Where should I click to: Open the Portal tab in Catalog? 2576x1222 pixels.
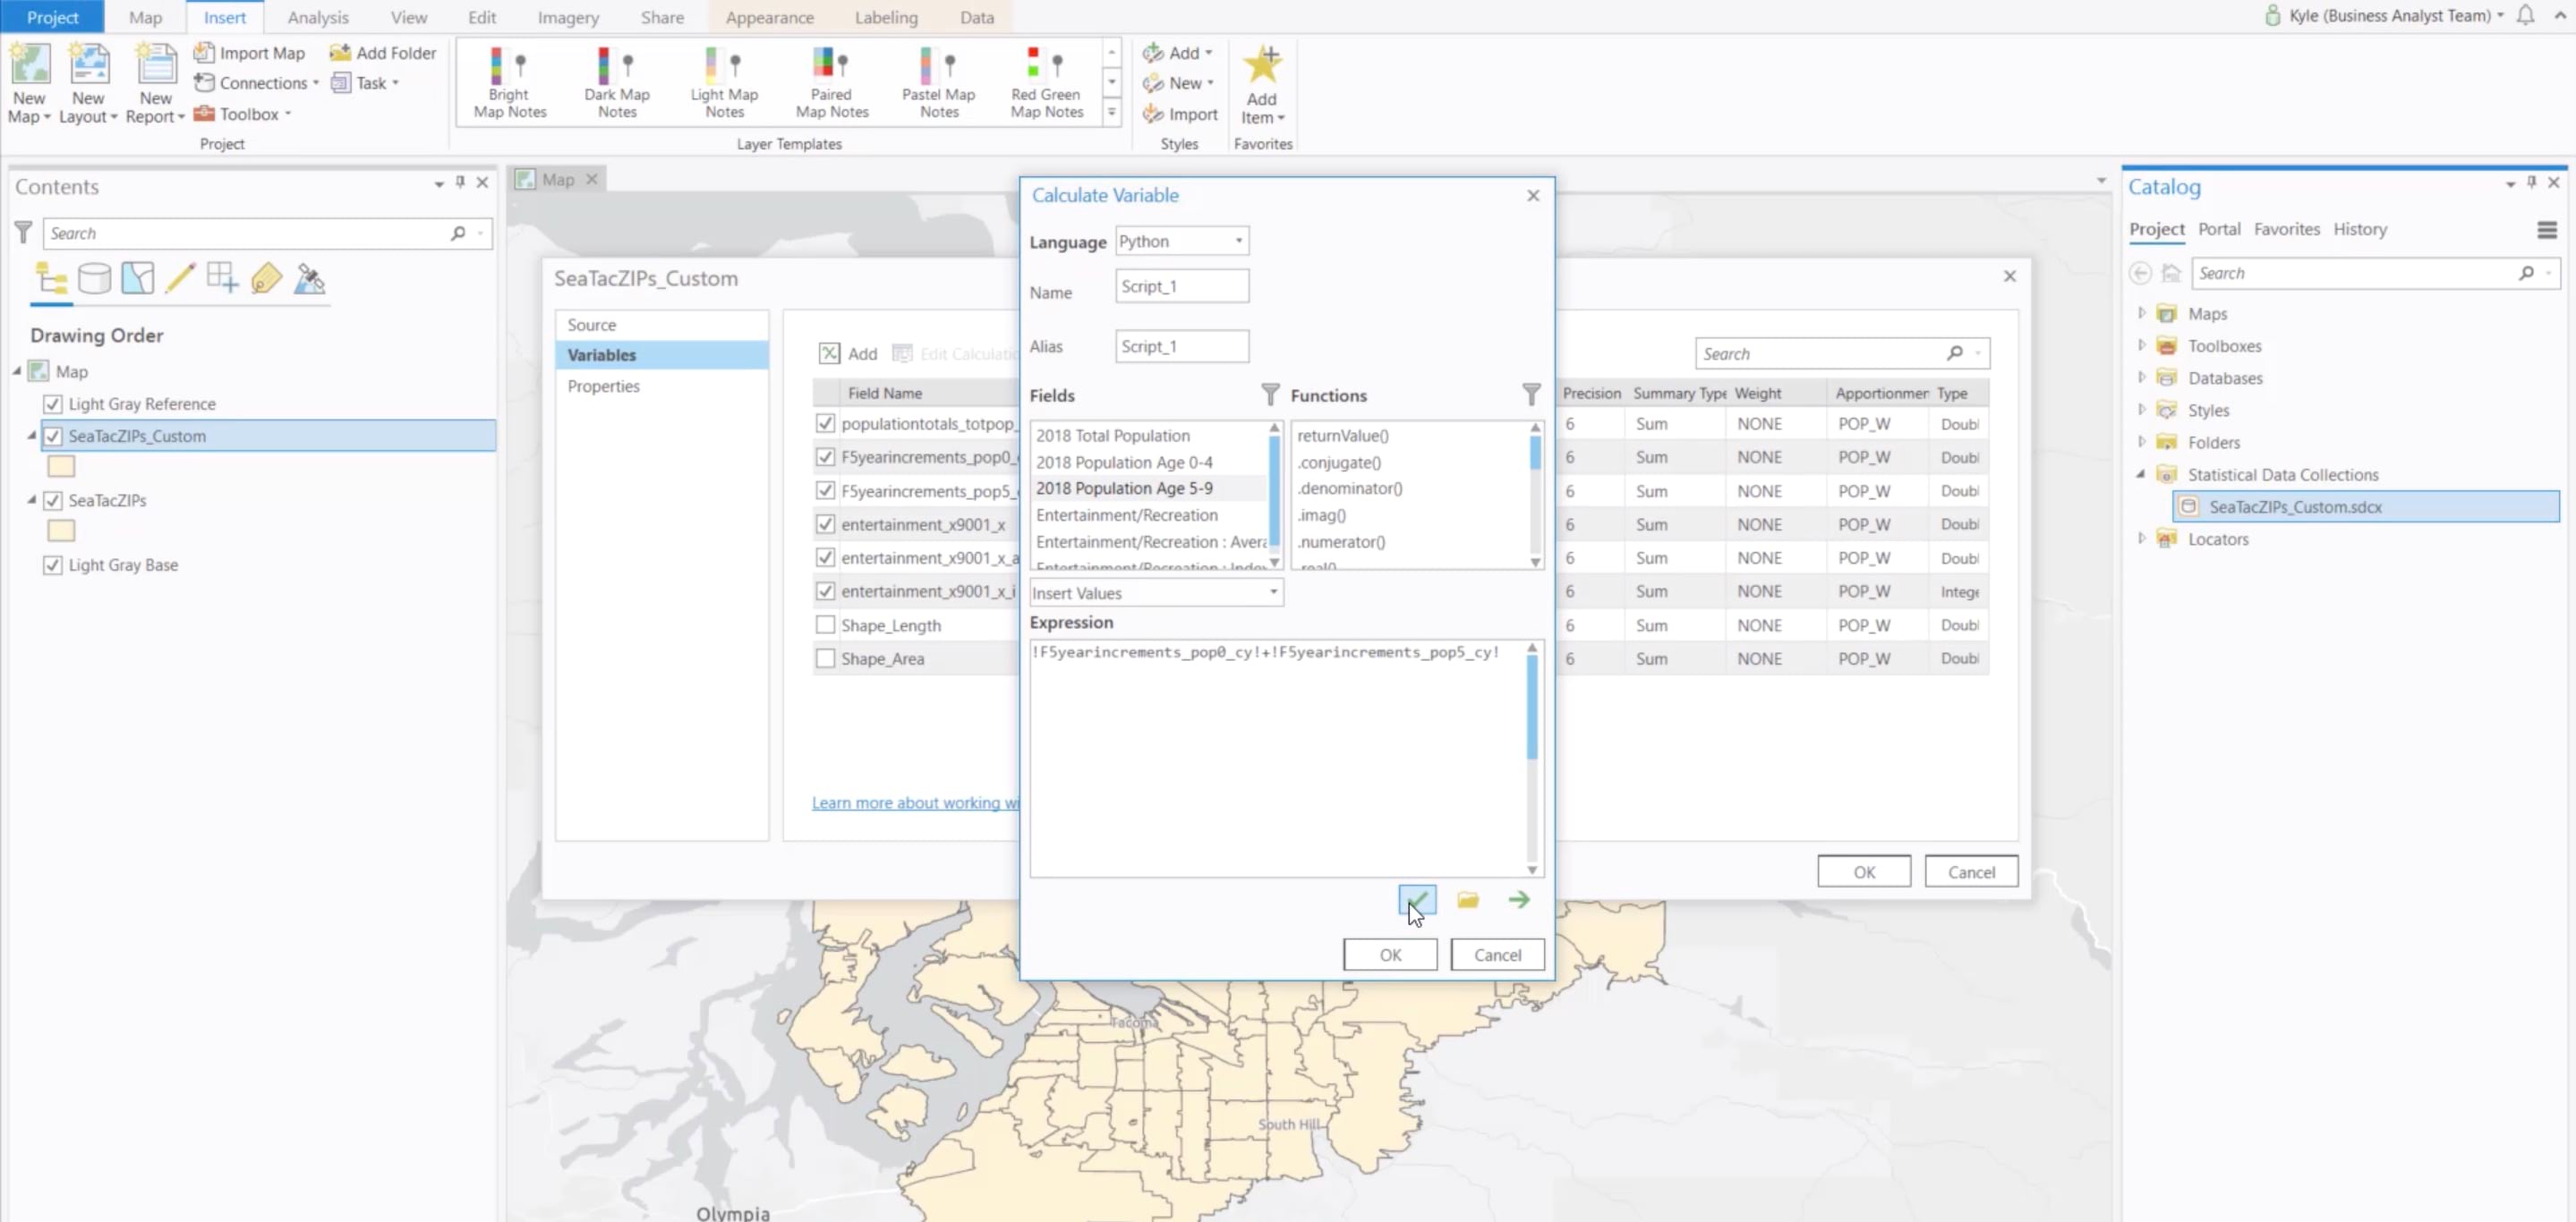coord(2219,229)
